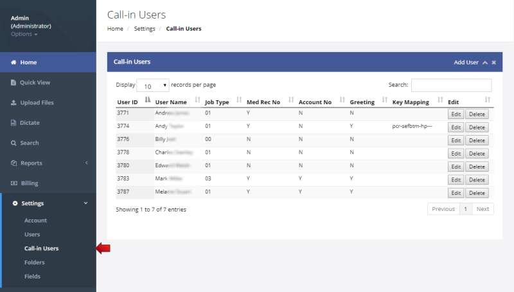Click the Search magnifier icon in sidebar

13,143
